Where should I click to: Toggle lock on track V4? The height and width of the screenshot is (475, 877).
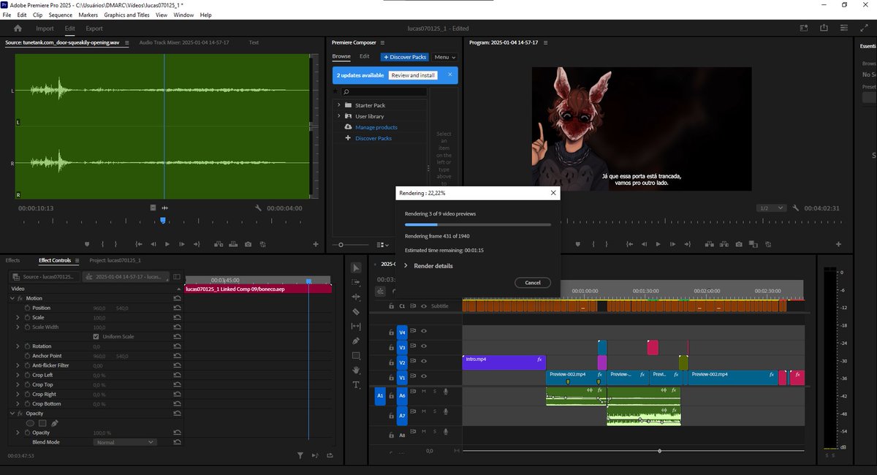[x=392, y=332]
